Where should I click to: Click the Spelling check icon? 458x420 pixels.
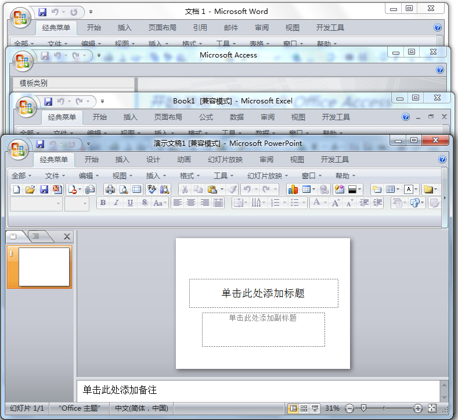tap(152, 189)
